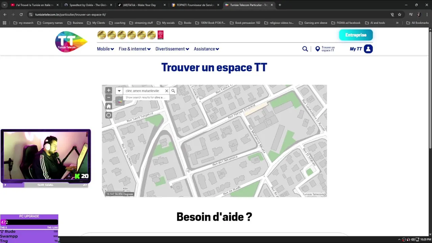Switch to the Entreprise site
Viewport: 432px width, 243px height.
click(x=356, y=35)
